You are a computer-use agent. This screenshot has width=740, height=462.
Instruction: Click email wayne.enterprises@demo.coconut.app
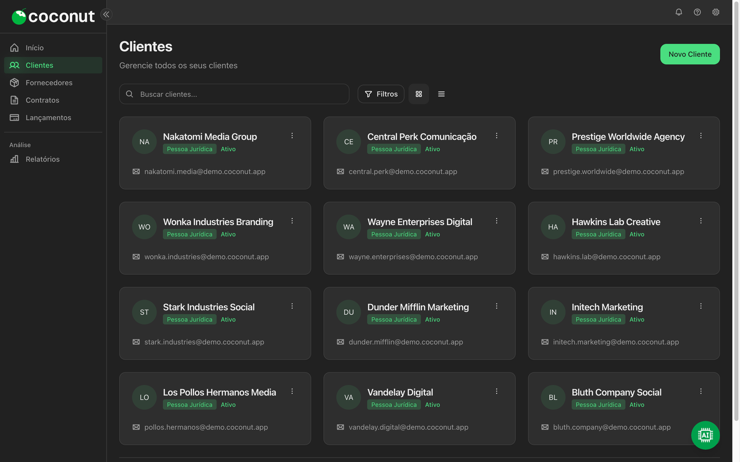point(413,256)
